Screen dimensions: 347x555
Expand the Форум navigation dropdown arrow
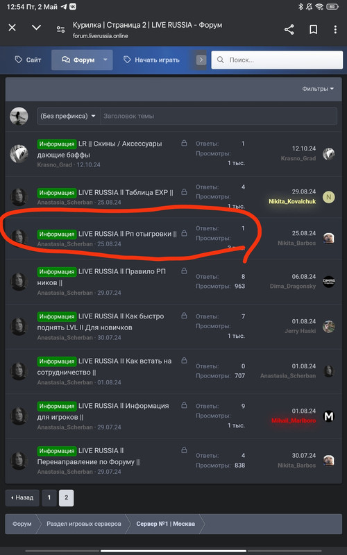click(x=105, y=60)
